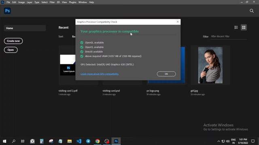Click the volume speaker tray icon

228,141
